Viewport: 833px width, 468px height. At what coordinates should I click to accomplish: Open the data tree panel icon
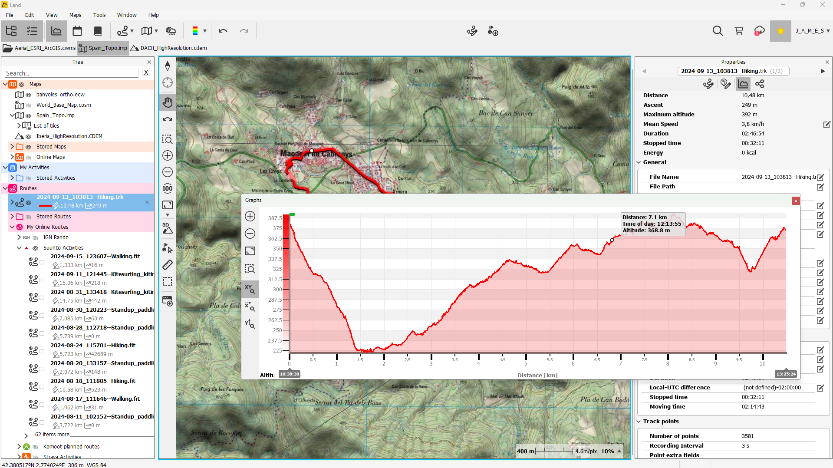click(11, 31)
